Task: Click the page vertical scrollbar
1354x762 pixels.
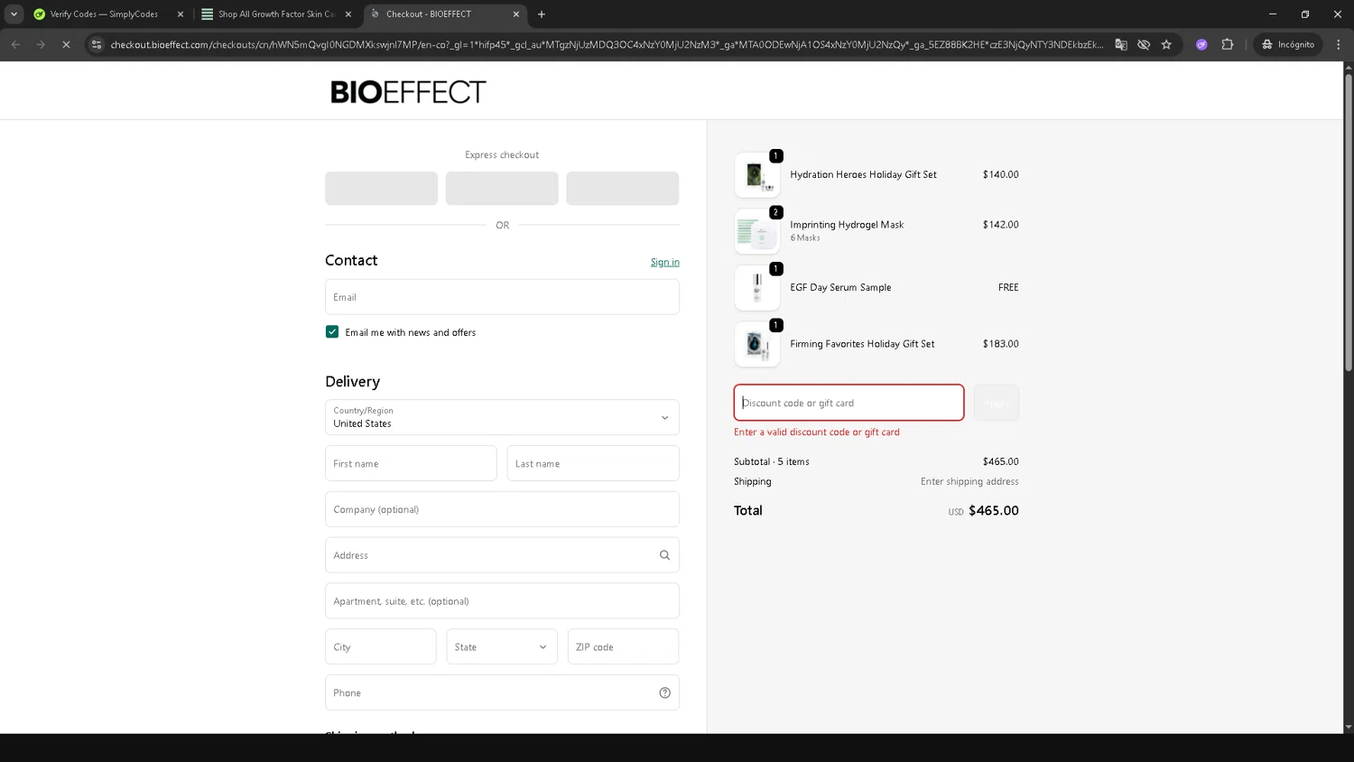Action: click(x=1349, y=221)
